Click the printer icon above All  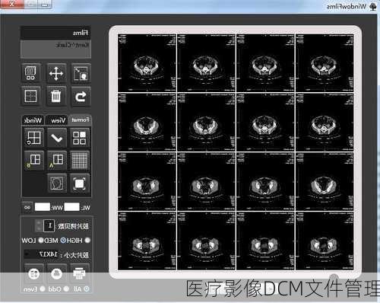tap(79, 273)
